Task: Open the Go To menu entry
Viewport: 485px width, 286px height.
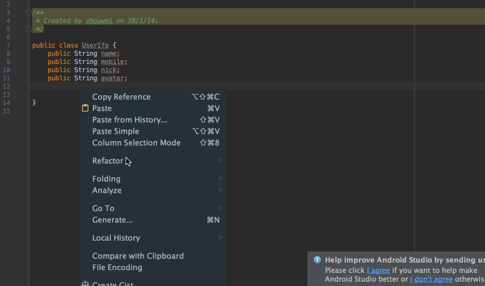Action: [x=153, y=208]
